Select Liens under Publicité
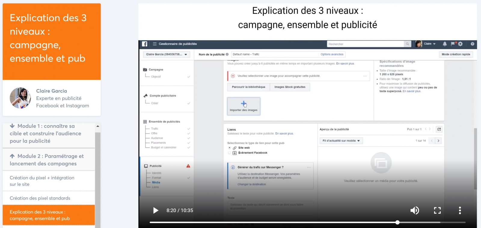481x228 pixels. coord(155,187)
